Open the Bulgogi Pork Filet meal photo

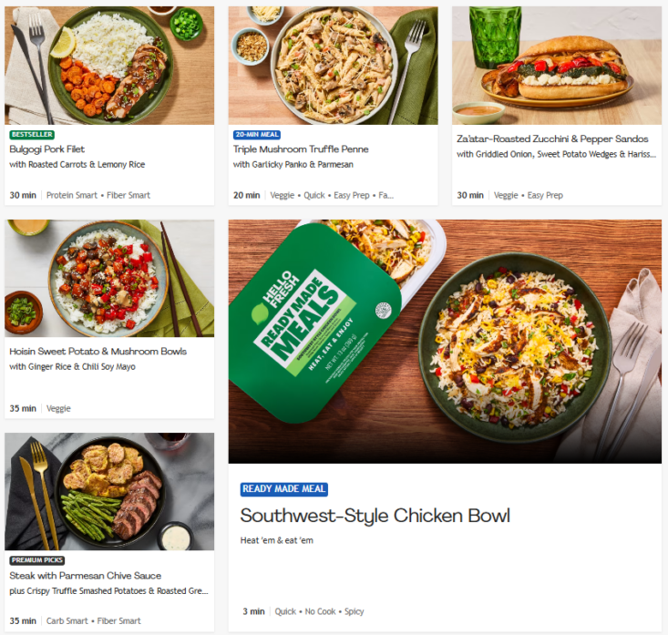pyautogui.click(x=109, y=66)
